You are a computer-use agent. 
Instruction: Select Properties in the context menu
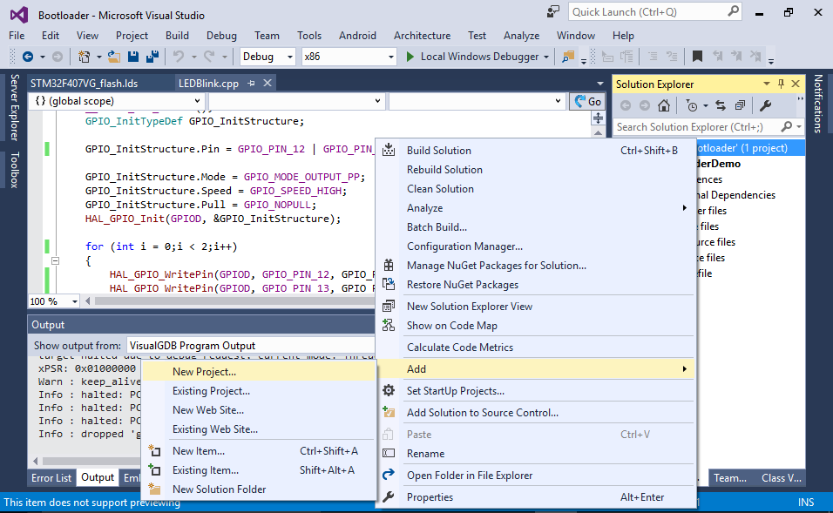coord(536,497)
